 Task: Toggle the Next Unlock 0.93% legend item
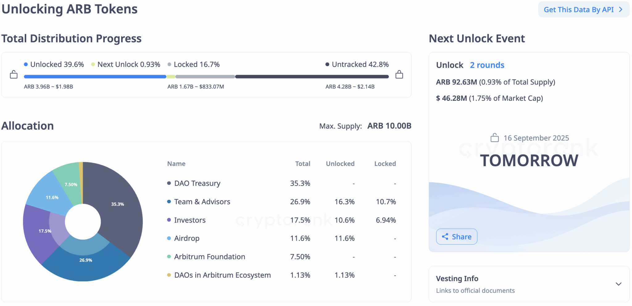(126, 64)
